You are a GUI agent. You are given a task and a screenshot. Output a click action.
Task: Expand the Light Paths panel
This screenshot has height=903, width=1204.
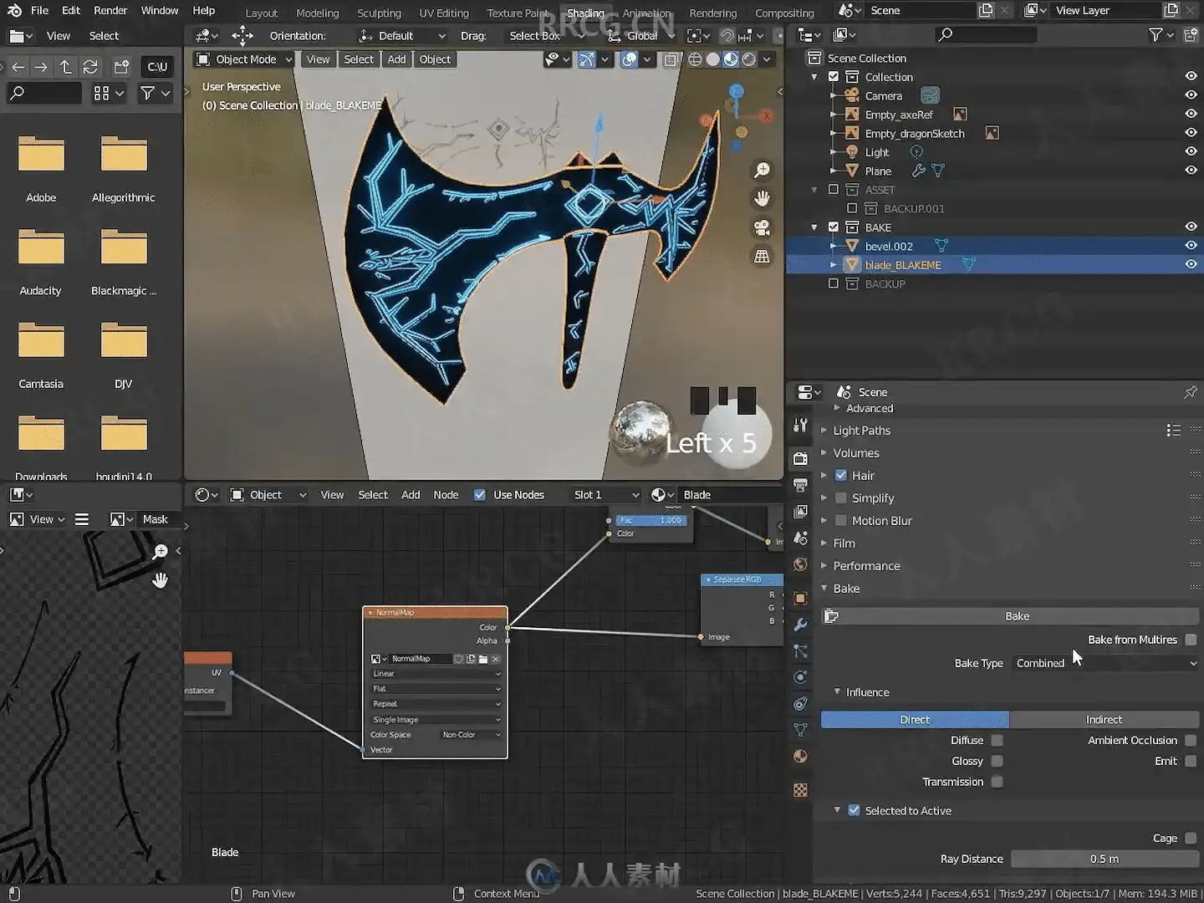click(x=861, y=431)
